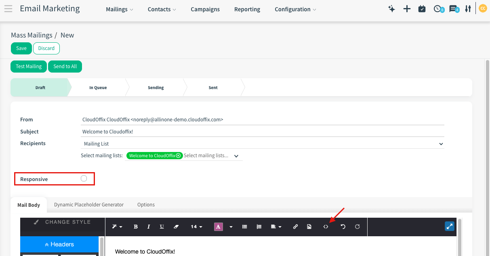Click the From email input field
490x256 pixels.
pyautogui.click(x=263, y=120)
